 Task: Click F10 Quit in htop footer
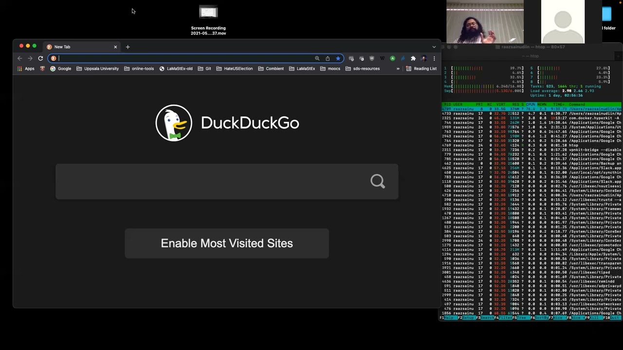click(x=613, y=318)
